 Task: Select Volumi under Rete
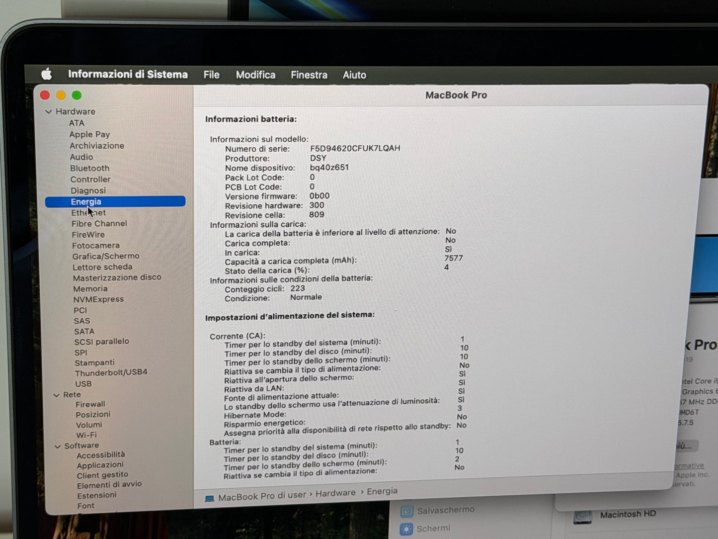click(x=88, y=425)
